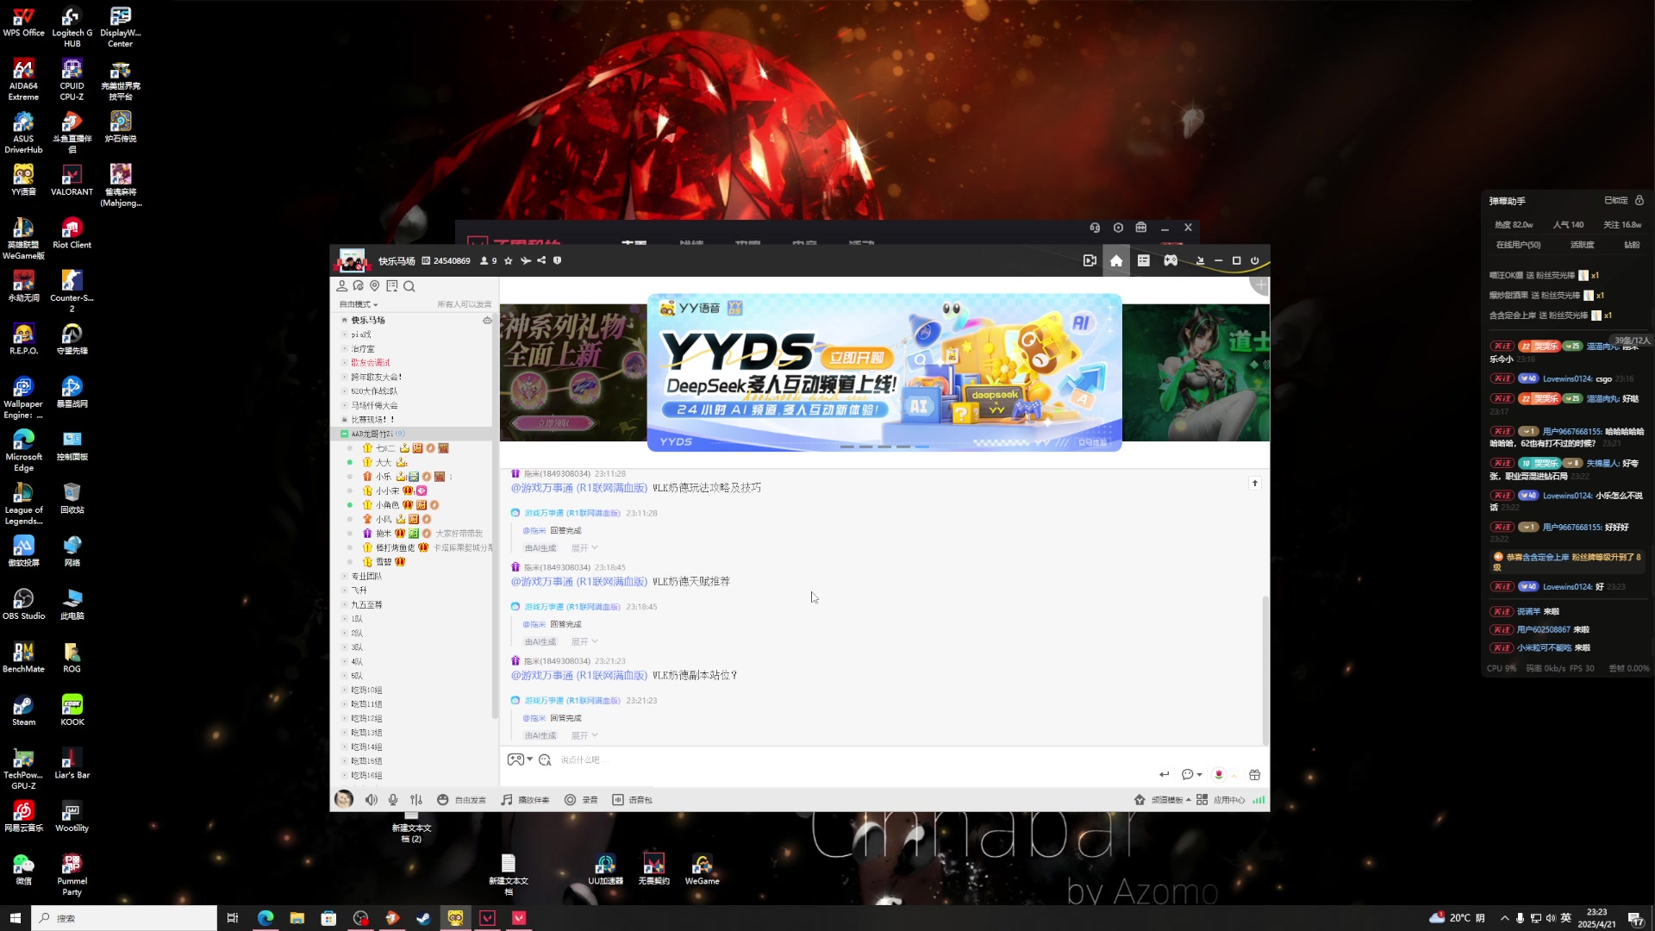The height and width of the screenshot is (931, 1655).
Task: Click the location pin icon in sidebar toolbar
Action: [375, 286]
